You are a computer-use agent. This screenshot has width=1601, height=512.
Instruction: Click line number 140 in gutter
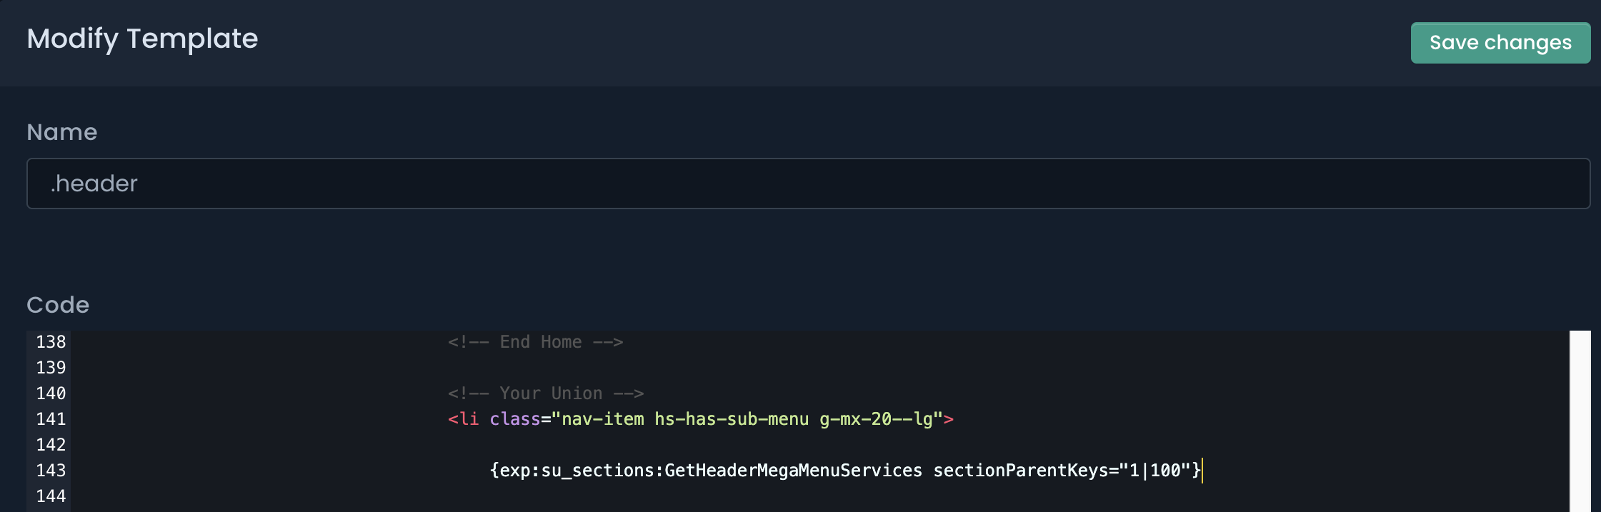click(51, 393)
